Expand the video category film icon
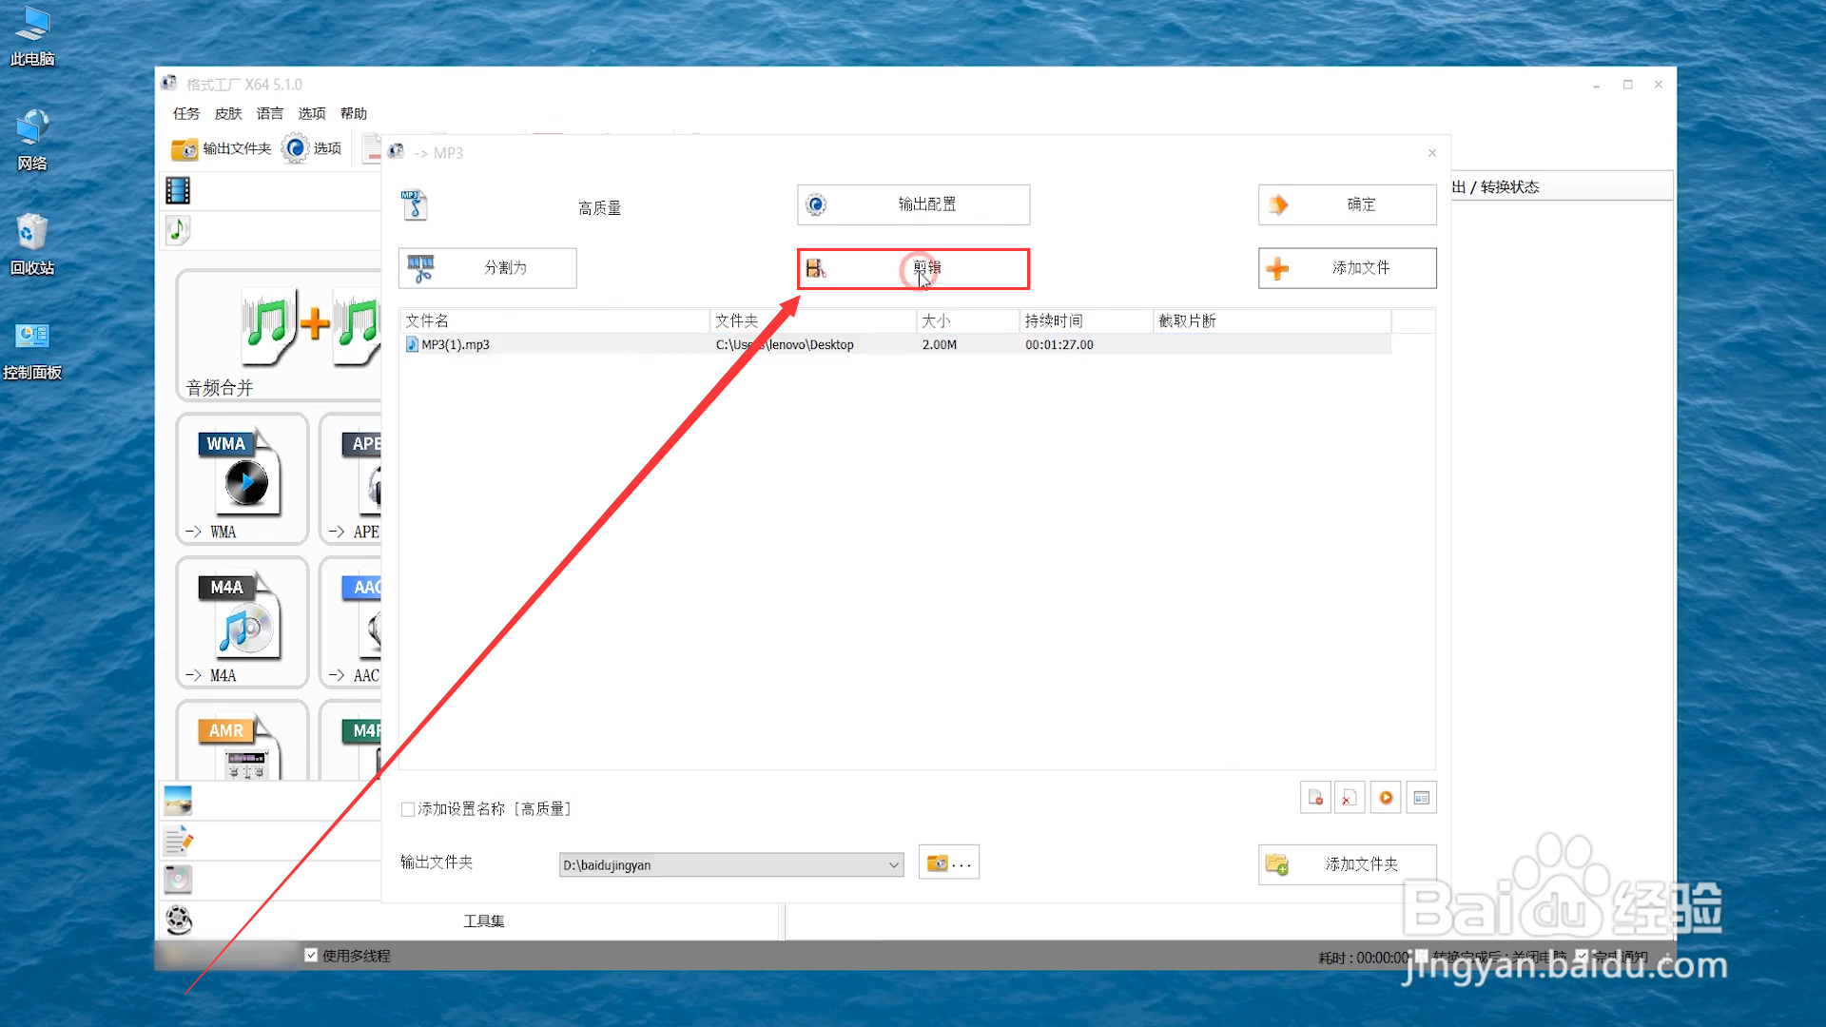1826x1027 pixels. 178,190
